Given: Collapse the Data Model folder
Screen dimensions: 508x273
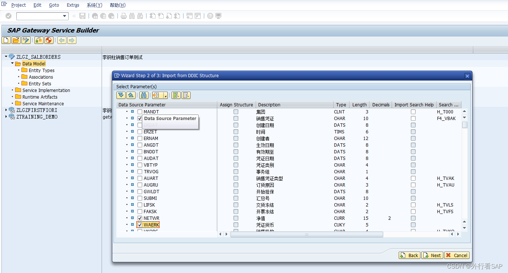Looking at the screenshot, I should point(12,64).
